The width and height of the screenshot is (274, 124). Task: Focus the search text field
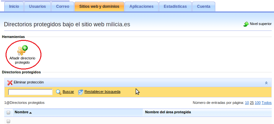coord(30,92)
